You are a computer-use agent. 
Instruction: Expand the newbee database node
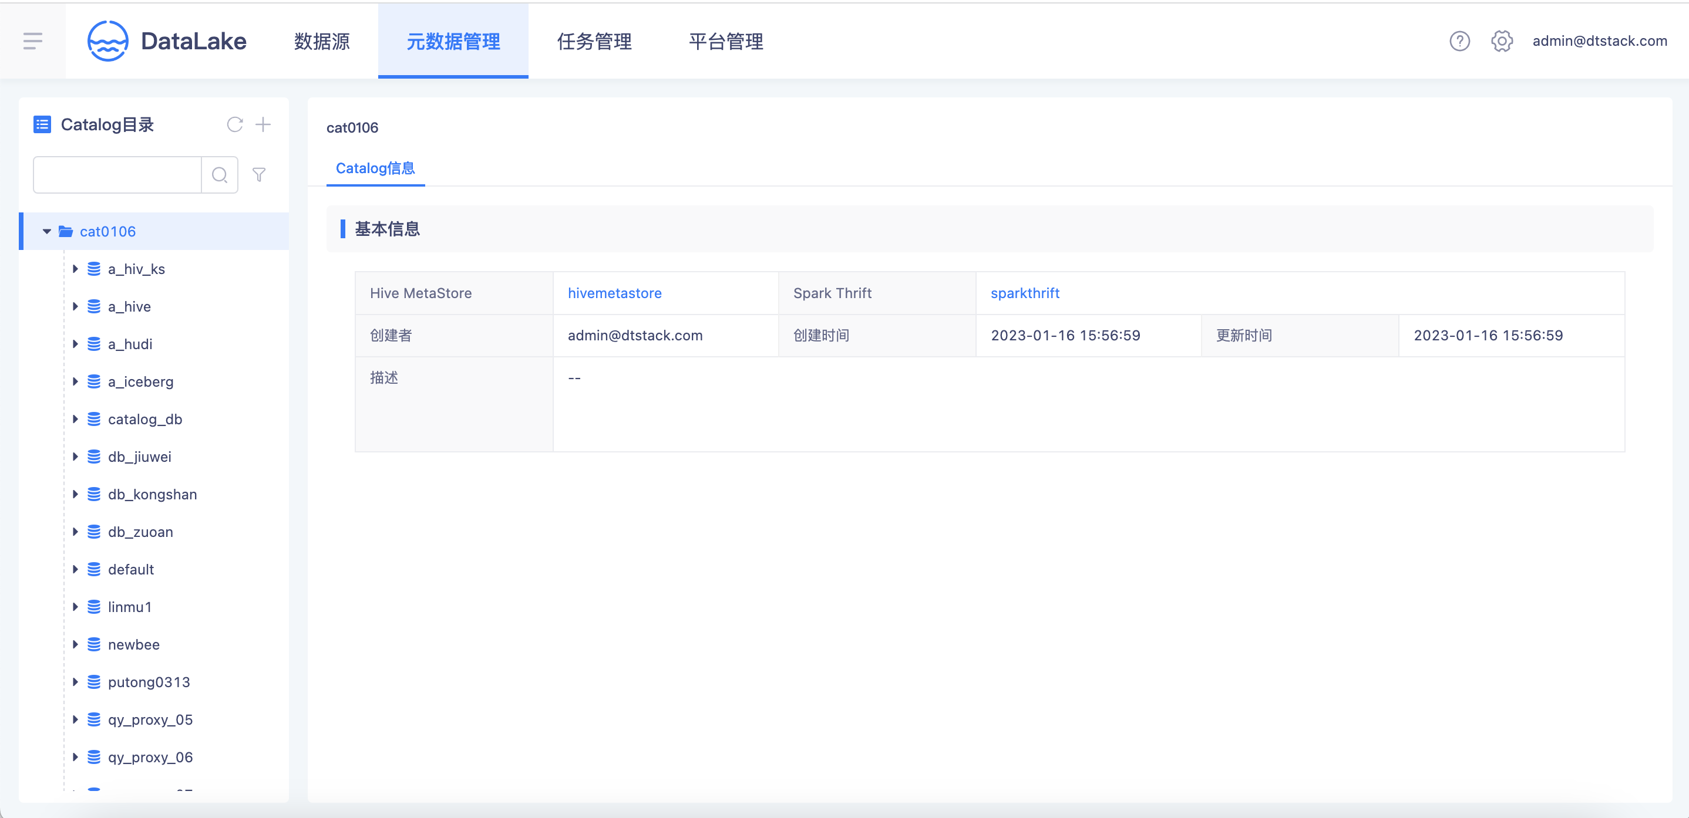75,644
